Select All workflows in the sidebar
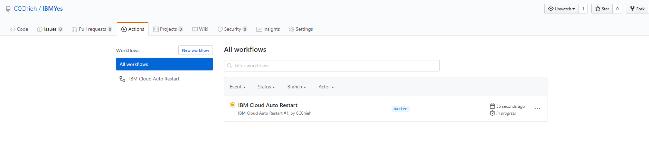The height and width of the screenshot is (164, 649). coord(164,64)
